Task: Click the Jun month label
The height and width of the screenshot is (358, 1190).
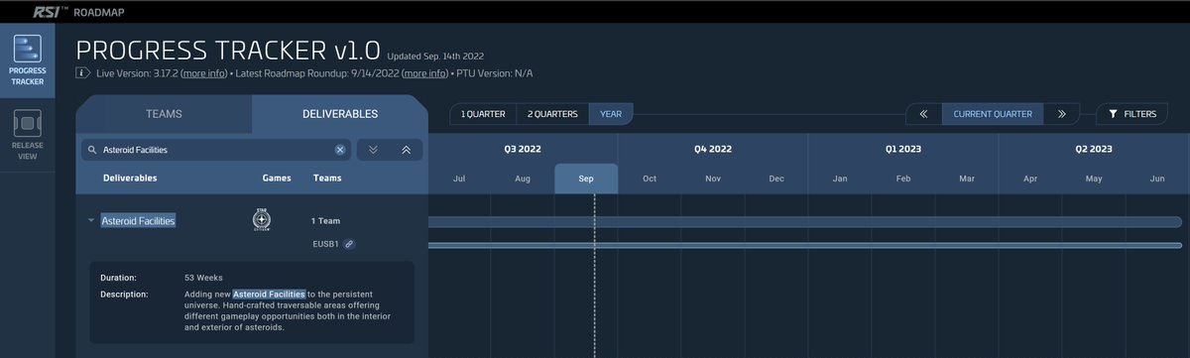Action: click(1157, 179)
